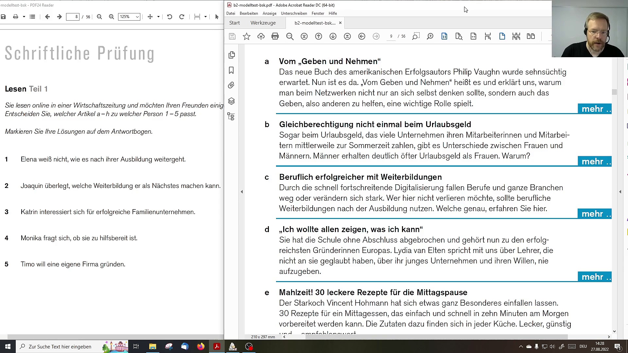628x353 pixels.
Task: Switch to the Werkzeuge tab
Action: coord(263,23)
